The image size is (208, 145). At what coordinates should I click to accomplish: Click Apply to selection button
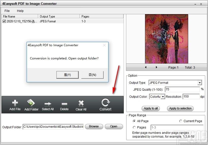coord(180,108)
